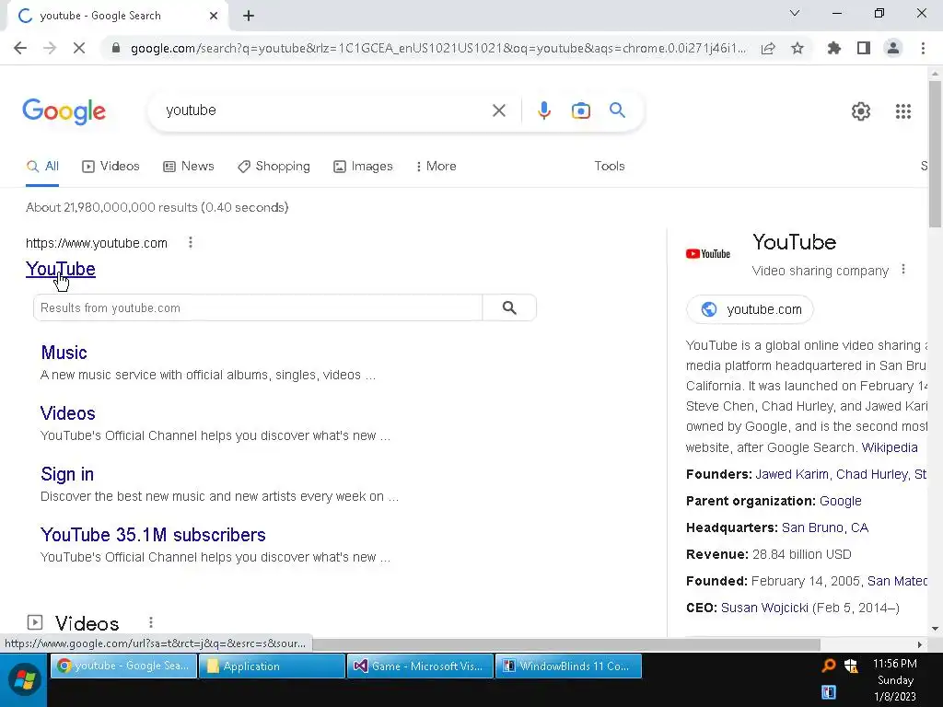Switch to the Shopping tab
This screenshot has width=943, height=707.
[x=274, y=167]
